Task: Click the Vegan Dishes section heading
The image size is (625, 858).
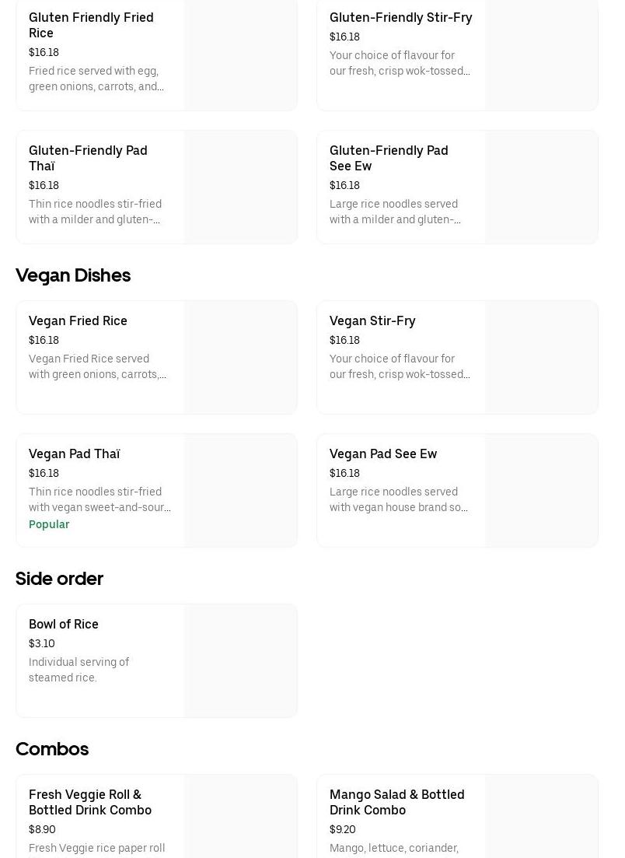Action: coord(73,275)
